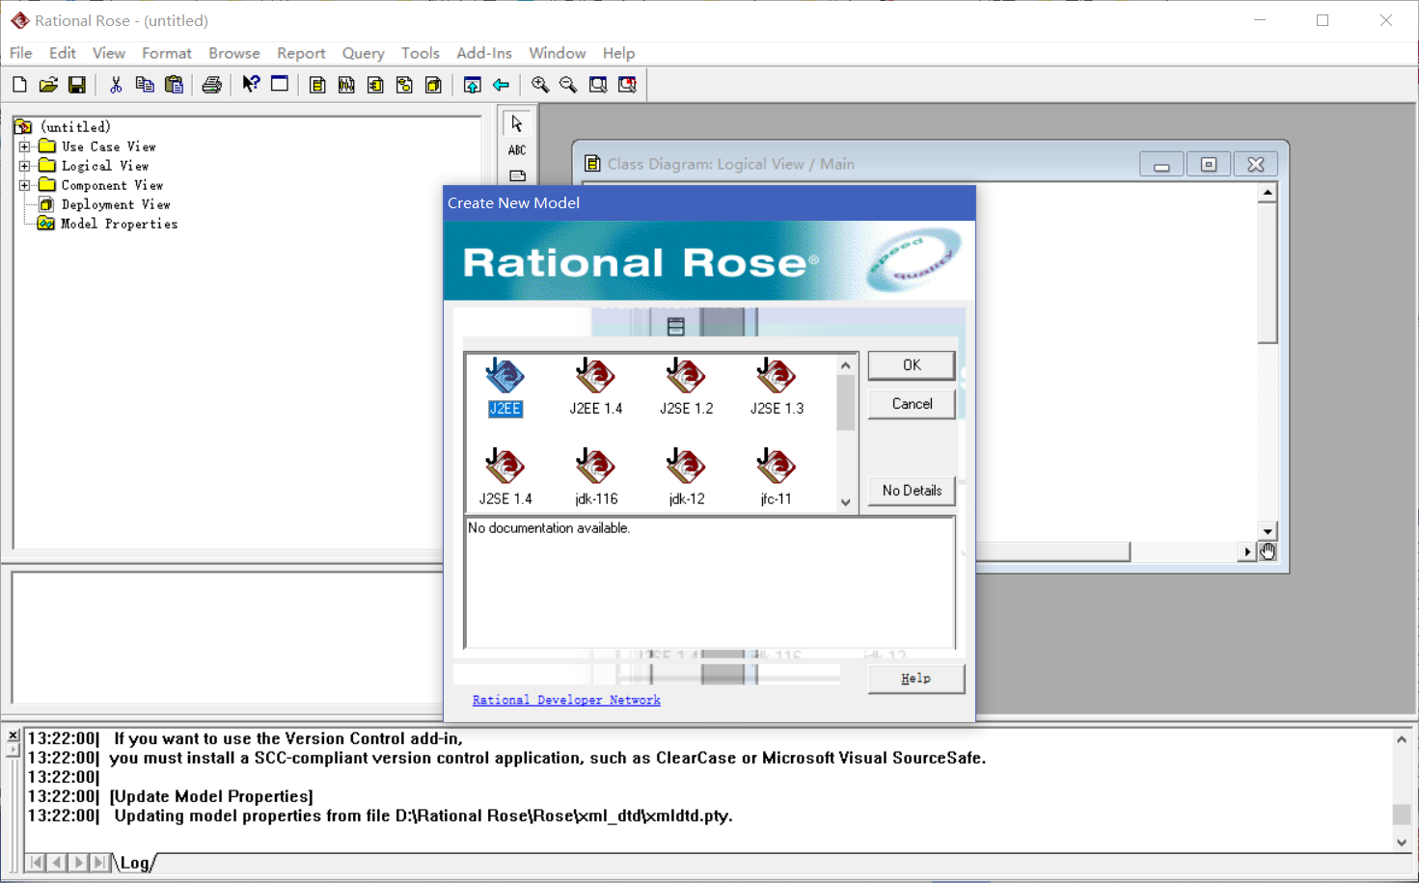Confirm framework choice with OK button
The height and width of the screenshot is (883, 1419).
912,365
